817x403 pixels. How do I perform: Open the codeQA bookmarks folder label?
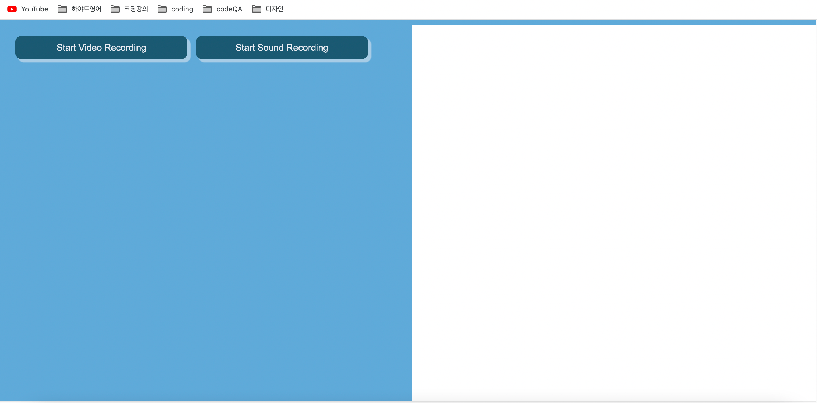(x=229, y=9)
